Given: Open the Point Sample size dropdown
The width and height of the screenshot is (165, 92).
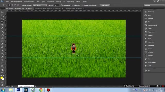Looking at the screenshot, I should point(40,5).
